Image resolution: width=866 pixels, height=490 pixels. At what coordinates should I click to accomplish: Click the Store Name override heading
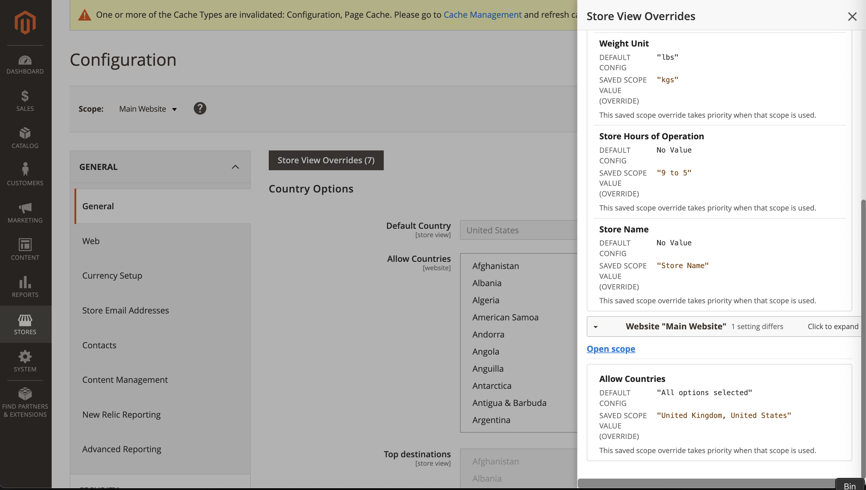624,229
